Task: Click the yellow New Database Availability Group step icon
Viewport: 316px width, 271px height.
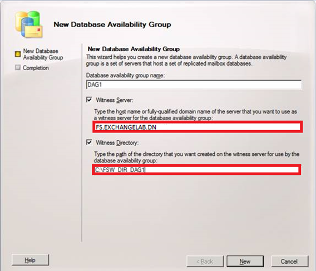Action: click(18, 54)
